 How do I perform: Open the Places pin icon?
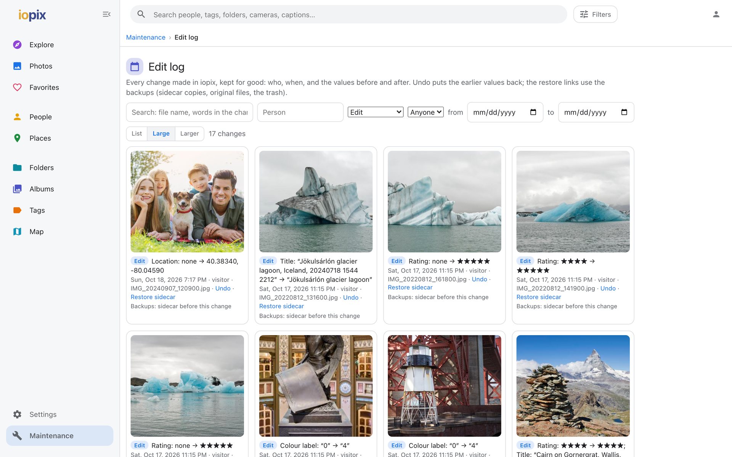pyautogui.click(x=17, y=138)
